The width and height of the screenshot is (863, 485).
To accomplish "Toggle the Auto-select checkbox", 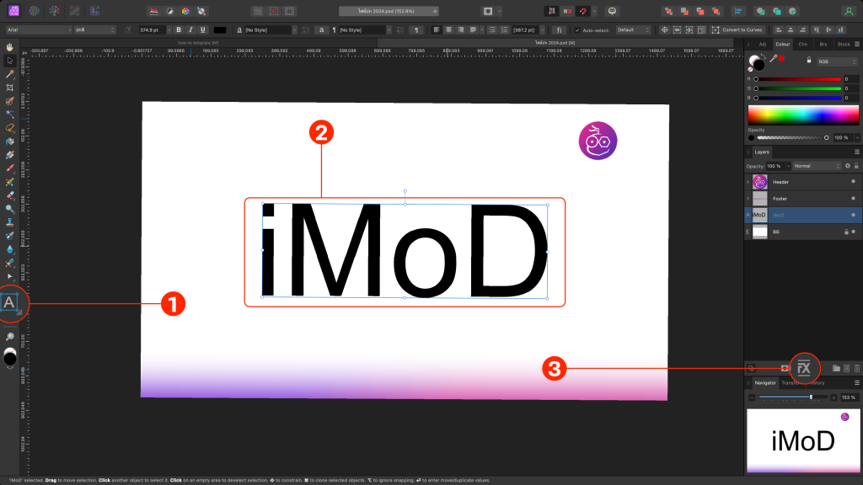I will (577, 29).
